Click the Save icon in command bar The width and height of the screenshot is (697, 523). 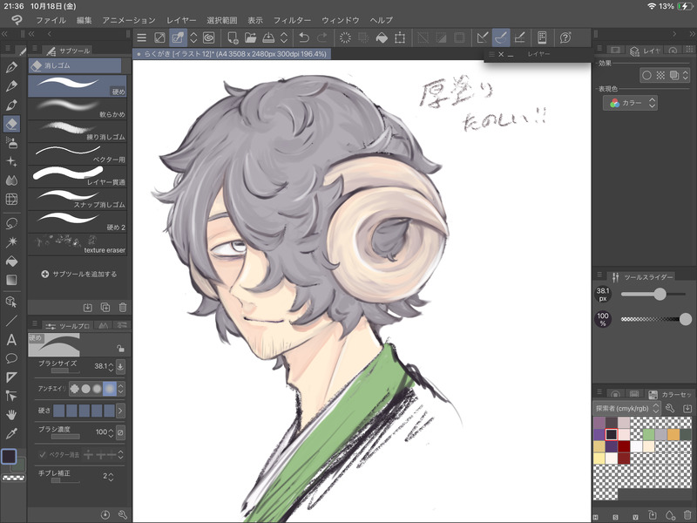pyautogui.click(x=268, y=37)
